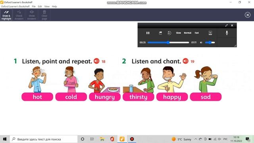Click the Check Answers tool
The height and width of the screenshot is (143, 254).
click(19, 15)
